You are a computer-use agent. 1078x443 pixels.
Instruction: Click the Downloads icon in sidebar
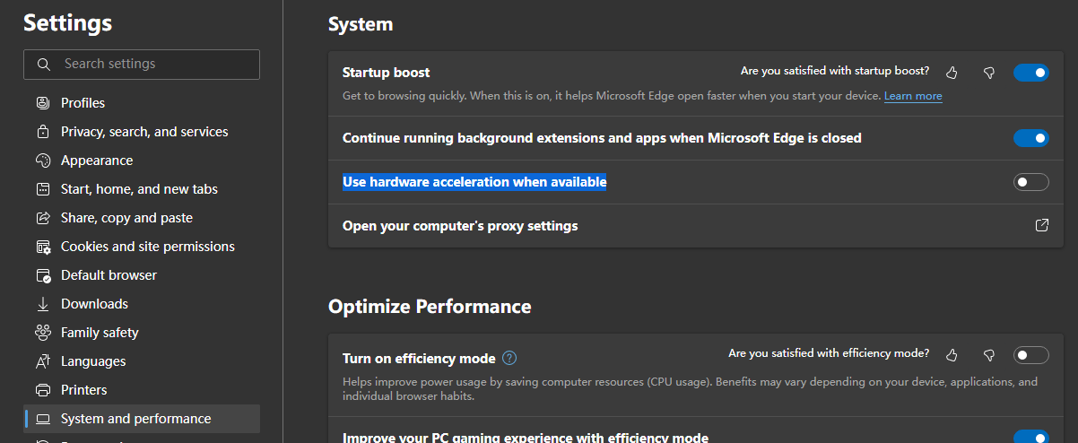(43, 304)
